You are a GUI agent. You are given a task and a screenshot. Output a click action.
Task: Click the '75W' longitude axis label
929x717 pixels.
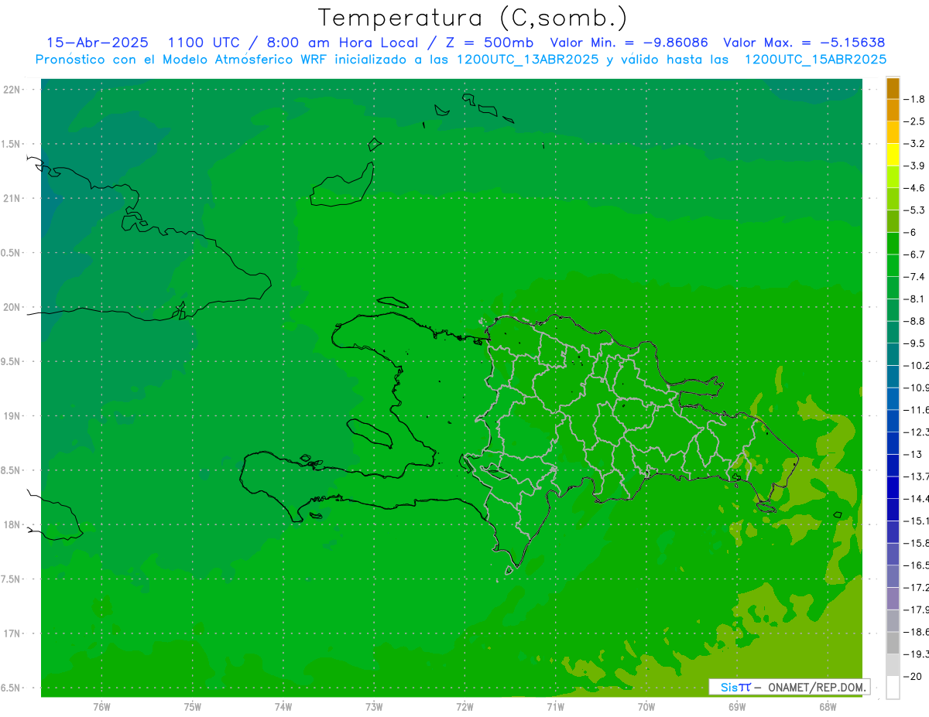point(193,707)
